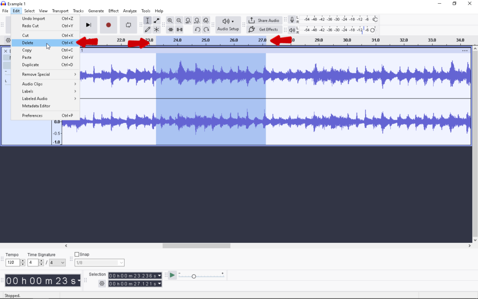The width and height of the screenshot is (478, 299).
Task: Expand the Remove Special submenu
Action: [49, 74]
